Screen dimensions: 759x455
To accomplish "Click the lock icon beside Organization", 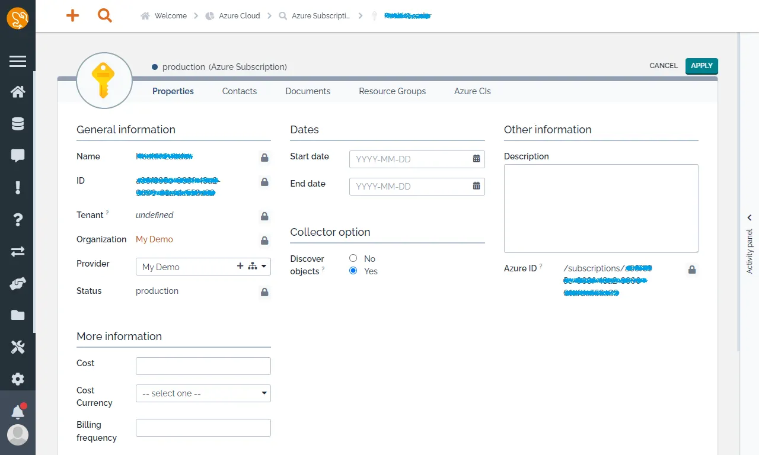I will 264,241.
